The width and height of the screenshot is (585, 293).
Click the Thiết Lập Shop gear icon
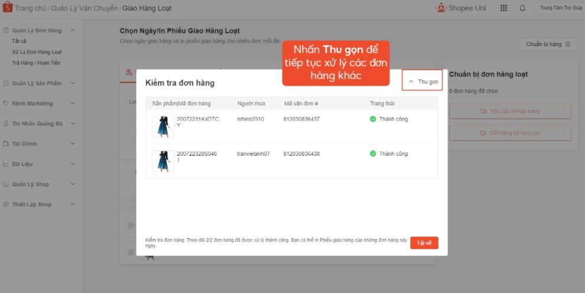(6, 205)
